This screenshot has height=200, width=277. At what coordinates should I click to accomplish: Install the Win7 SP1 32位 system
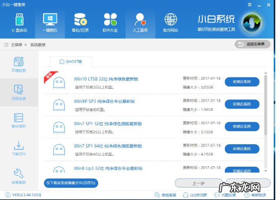coord(242,126)
